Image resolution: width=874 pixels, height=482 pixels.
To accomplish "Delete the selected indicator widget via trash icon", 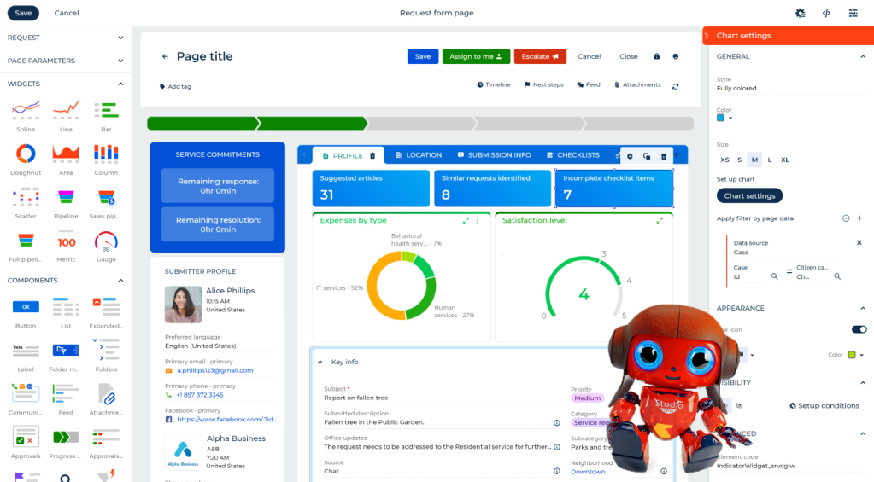I will click(664, 156).
